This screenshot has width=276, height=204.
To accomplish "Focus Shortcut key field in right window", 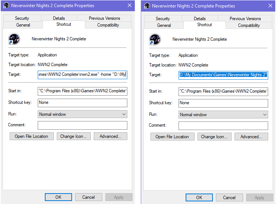I will [223, 103].
